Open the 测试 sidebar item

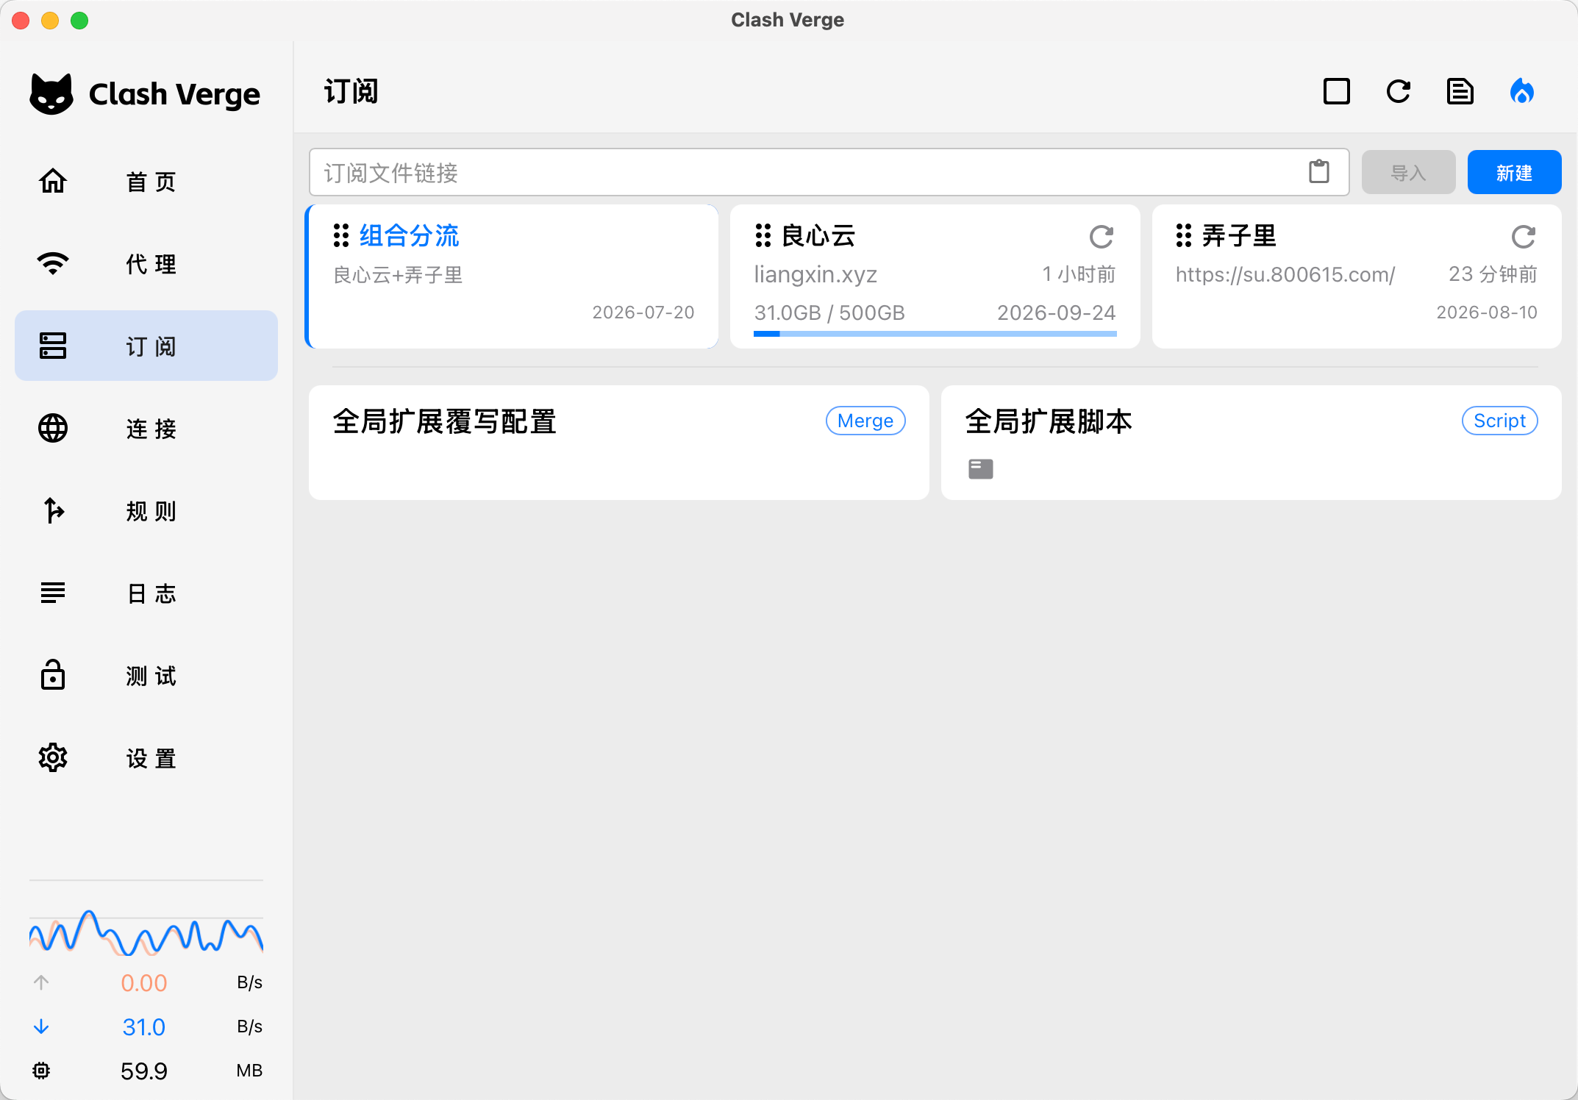(146, 675)
